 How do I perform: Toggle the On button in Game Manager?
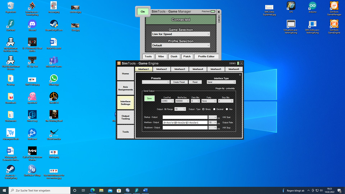click(142, 12)
